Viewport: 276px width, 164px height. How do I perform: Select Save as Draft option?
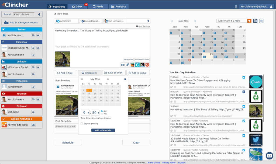click(x=113, y=73)
